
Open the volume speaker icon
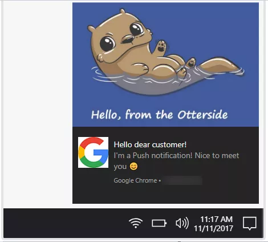point(182,223)
